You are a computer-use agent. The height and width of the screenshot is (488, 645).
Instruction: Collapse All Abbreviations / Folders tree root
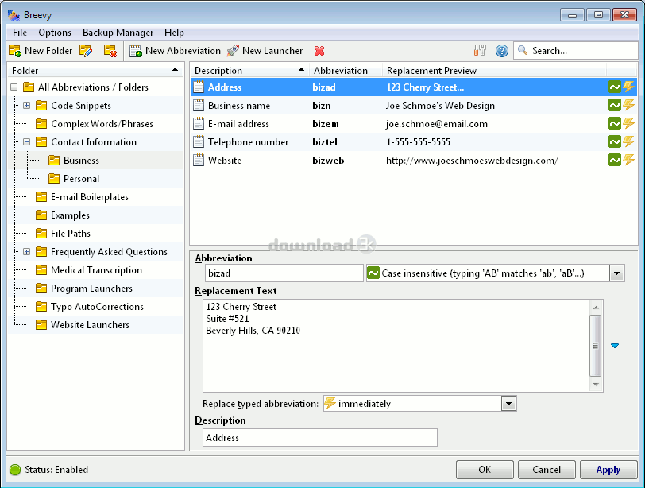14,87
